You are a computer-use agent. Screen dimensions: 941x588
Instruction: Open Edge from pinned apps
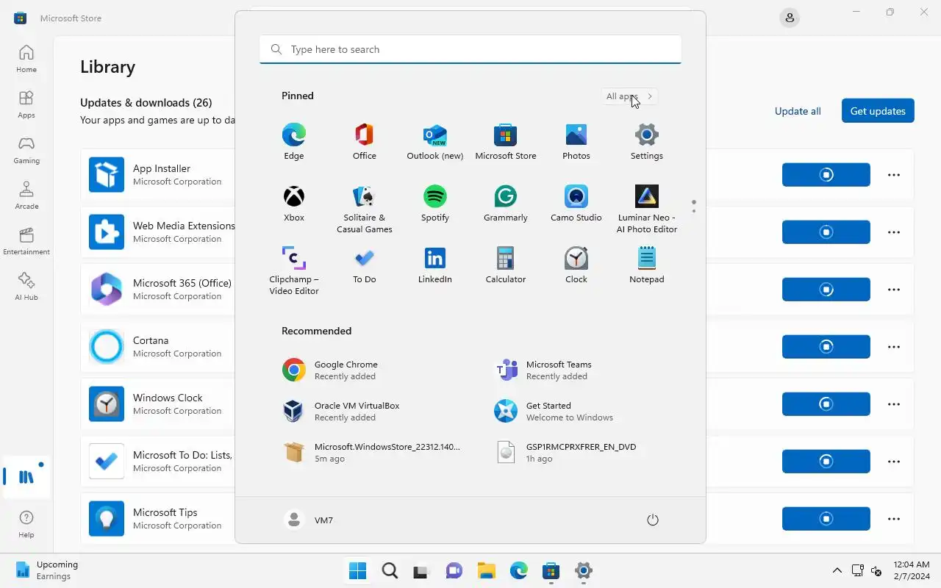[294, 141]
